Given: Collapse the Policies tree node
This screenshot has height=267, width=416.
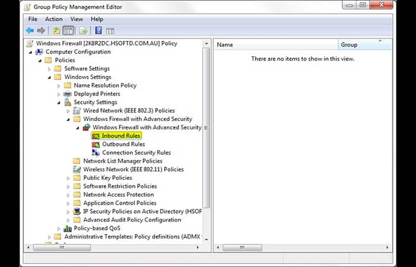Looking at the screenshot, I should point(40,61).
